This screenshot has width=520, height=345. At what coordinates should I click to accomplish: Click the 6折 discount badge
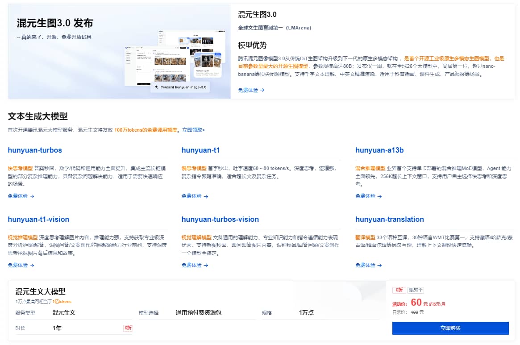399,290
